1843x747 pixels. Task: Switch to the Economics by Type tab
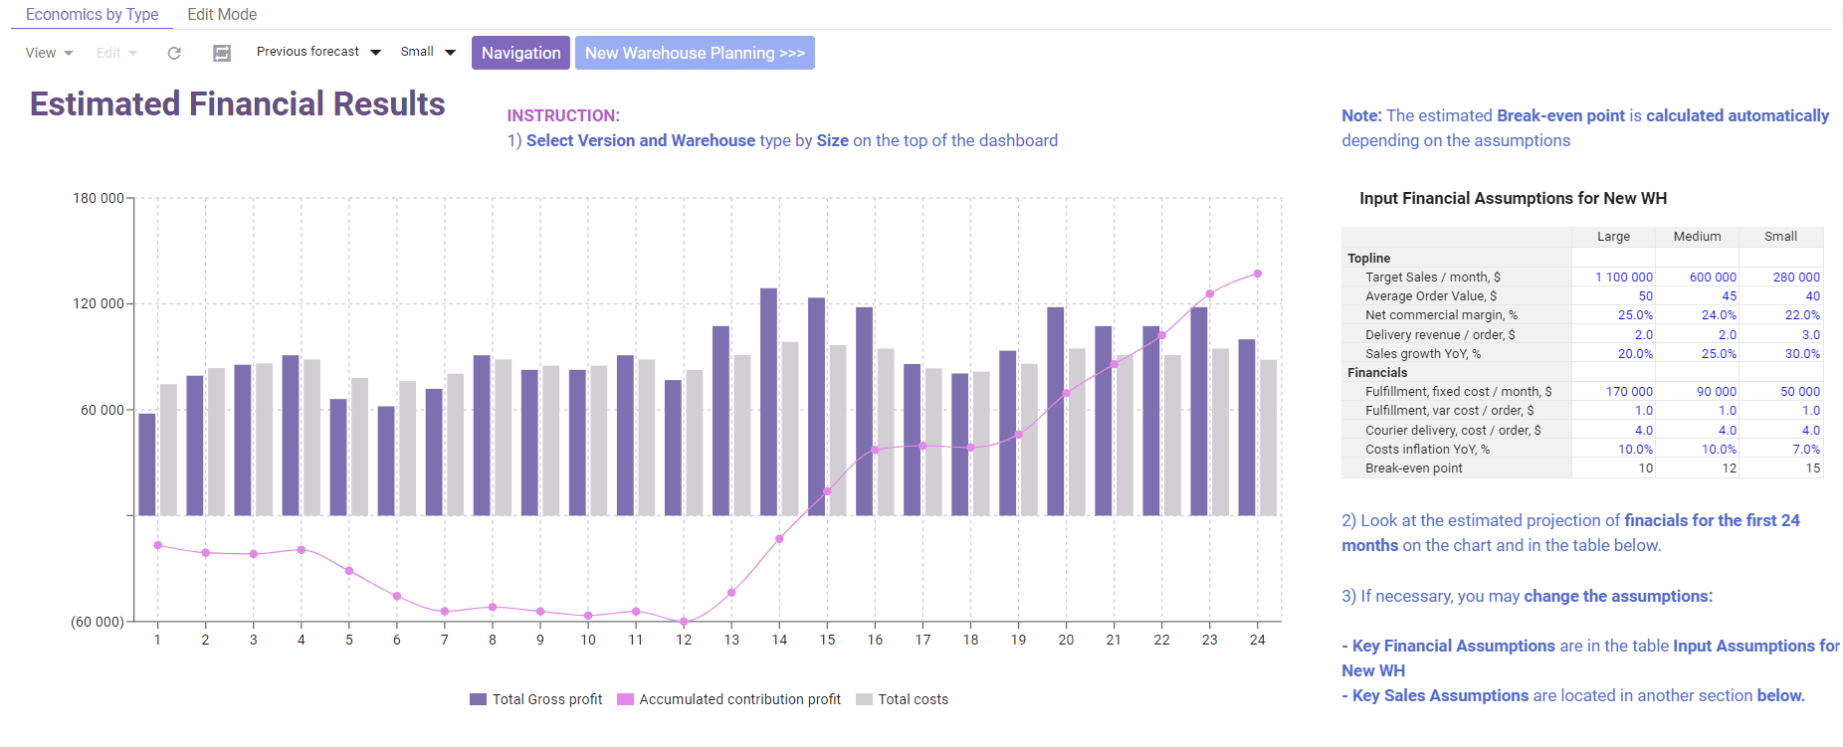(93, 15)
